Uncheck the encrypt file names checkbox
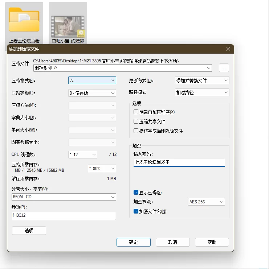The width and height of the screenshot is (269, 269). (x=136, y=211)
